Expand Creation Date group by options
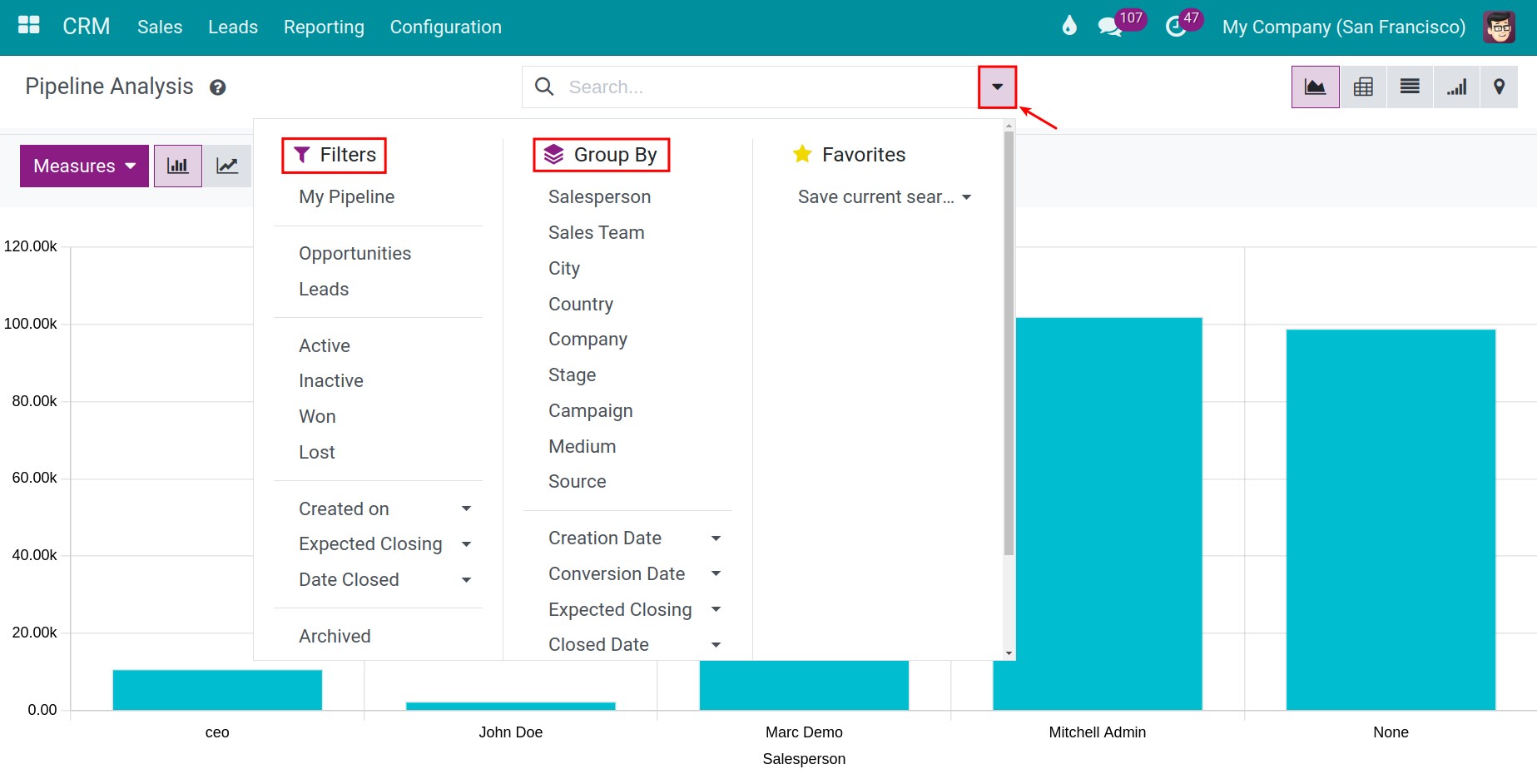 (x=716, y=538)
